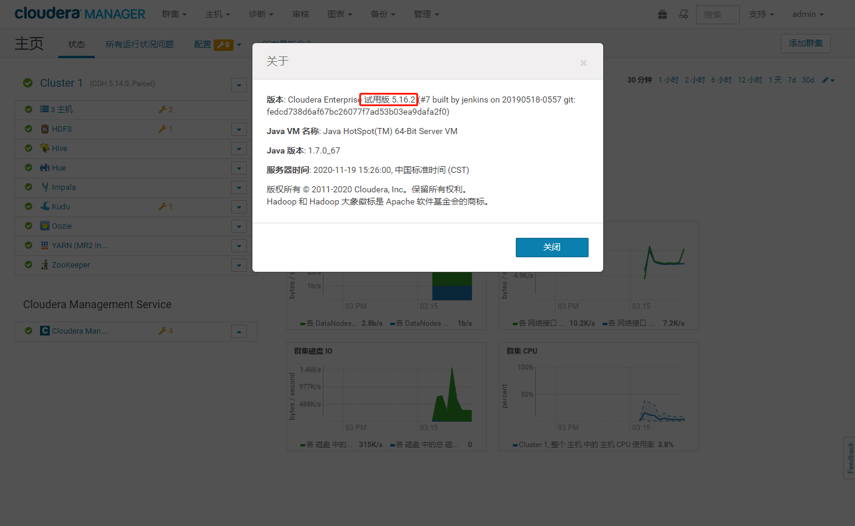Click the YARN service icon
Screen dimensions: 855x526
pos(45,245)
